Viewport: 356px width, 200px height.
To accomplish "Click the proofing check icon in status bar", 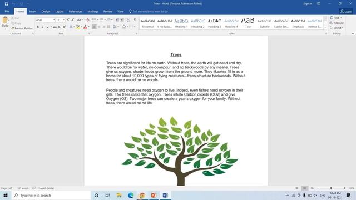I will (x=34, y=188).
